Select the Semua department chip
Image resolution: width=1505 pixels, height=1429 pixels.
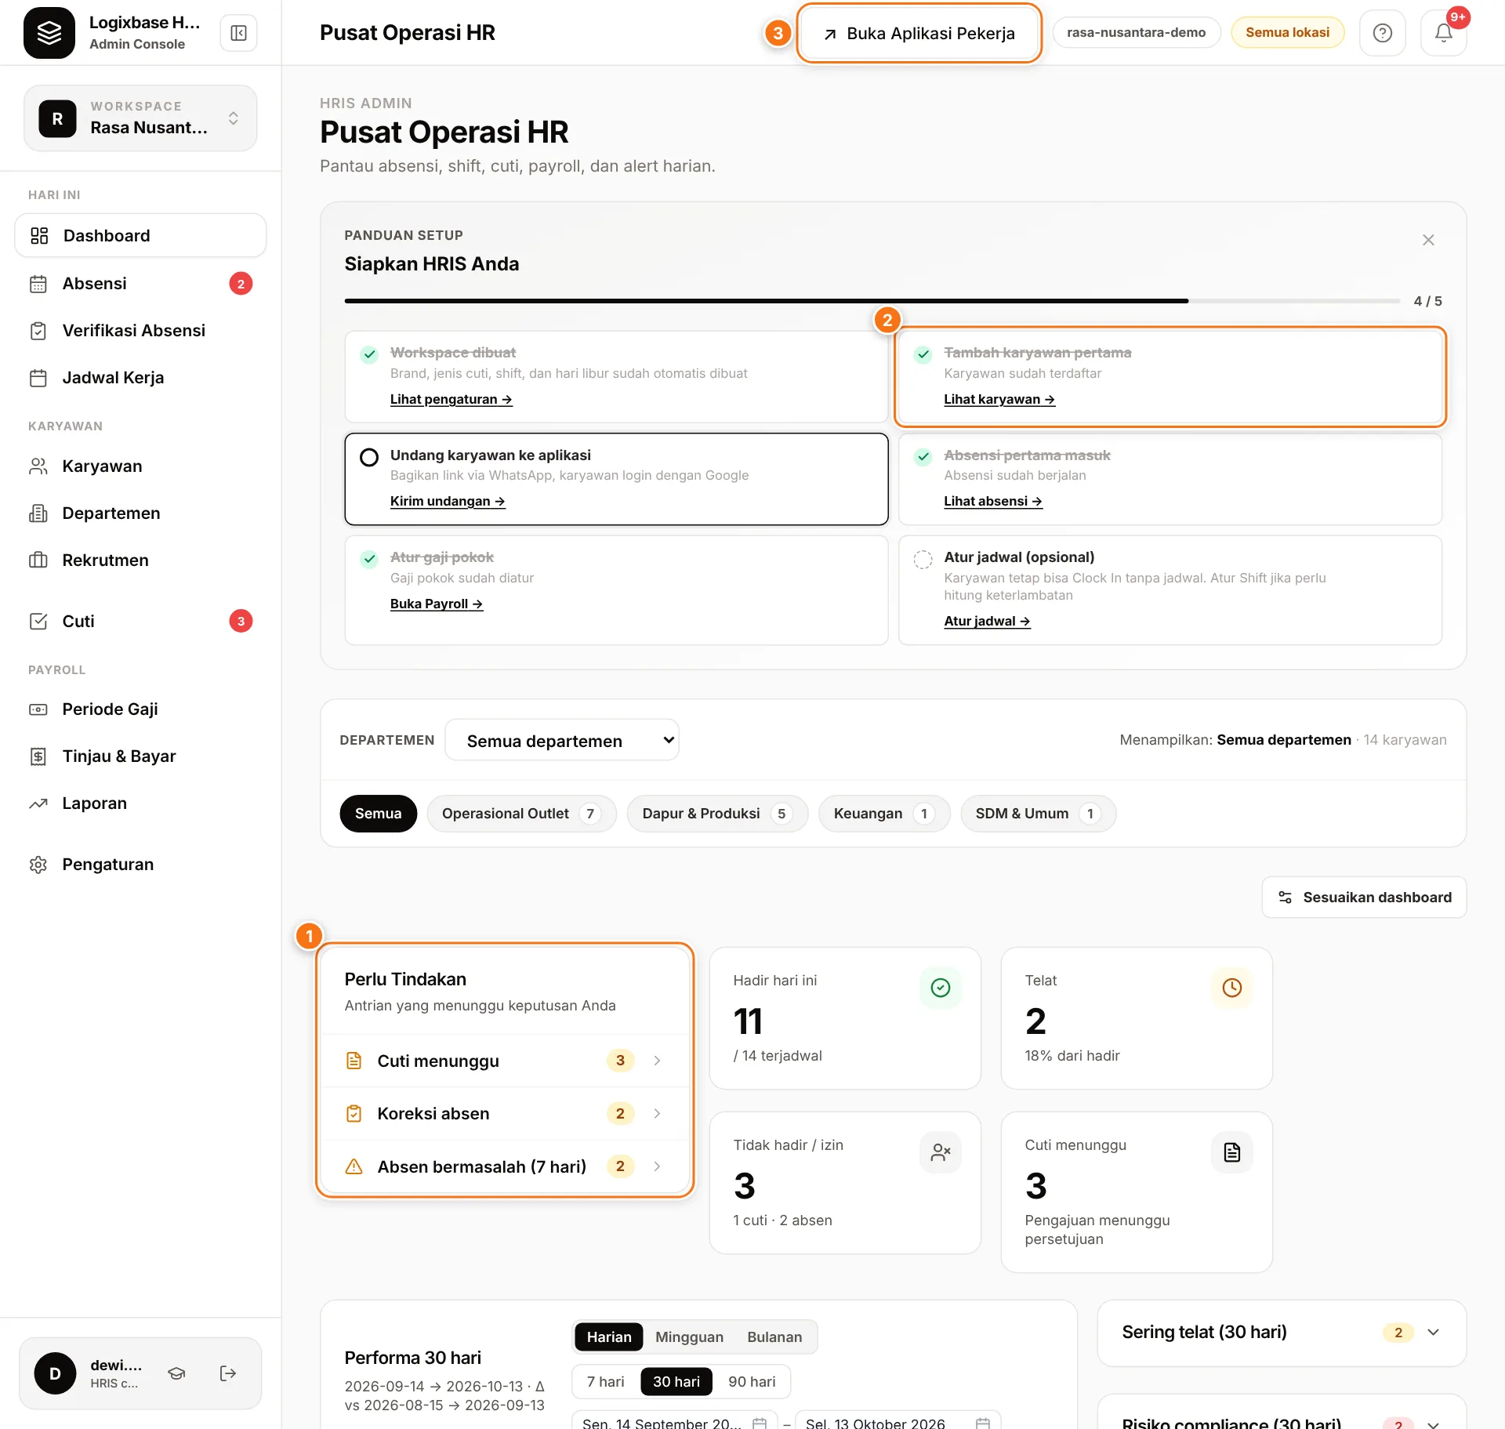[x=378, y=813]
